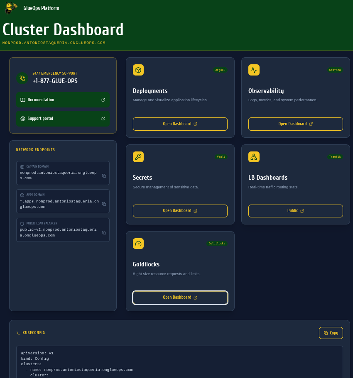The image size is (353, 378).
Task: Copy the Captain Domain value
Action: coord(104,176)
